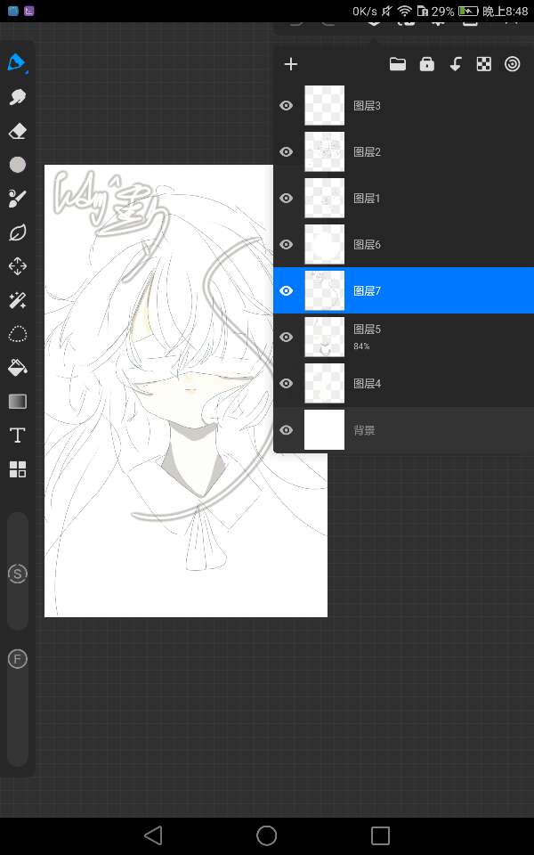The width and height of the screenshot is (534, 855).
Task: Toggle layer lock icon
Action: click(427, 64)
